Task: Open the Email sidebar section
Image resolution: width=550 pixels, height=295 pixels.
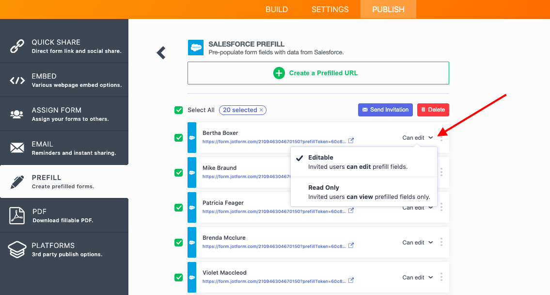Action: [x=64, y=148]
